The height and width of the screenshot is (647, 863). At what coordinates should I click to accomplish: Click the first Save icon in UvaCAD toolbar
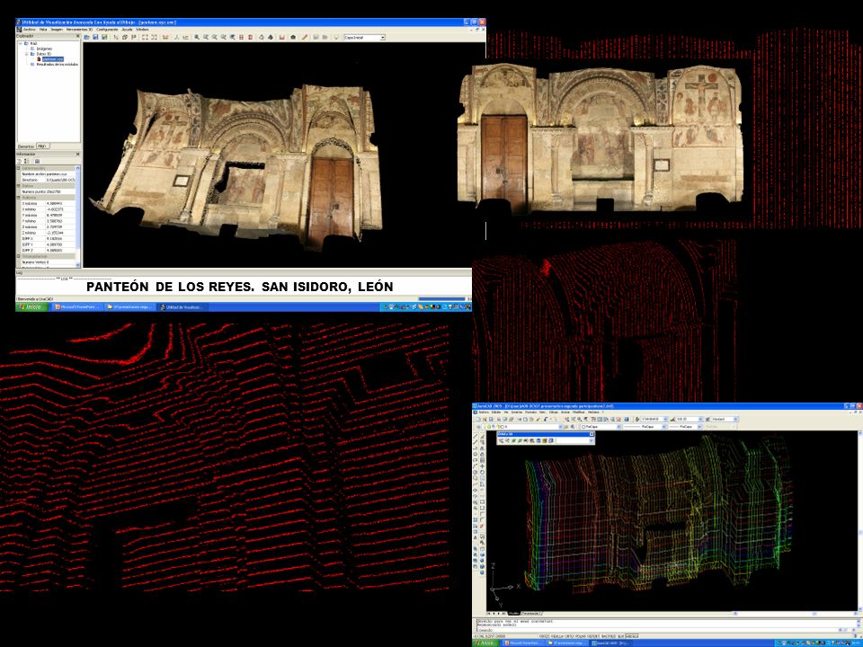tap(95, 37)
